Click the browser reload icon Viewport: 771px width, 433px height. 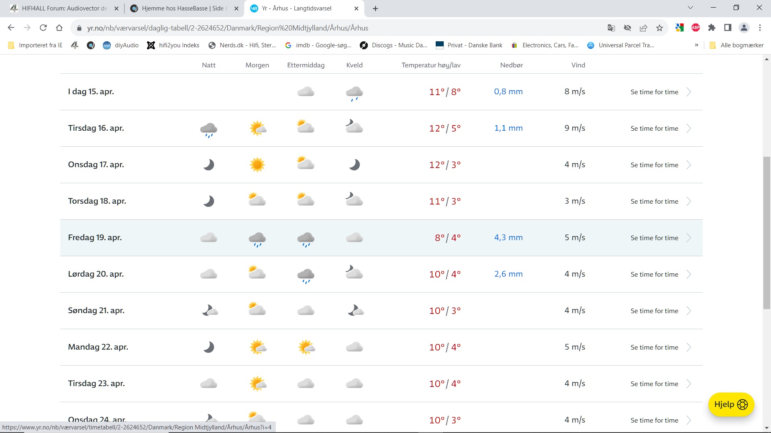click(x=43, y=28)
